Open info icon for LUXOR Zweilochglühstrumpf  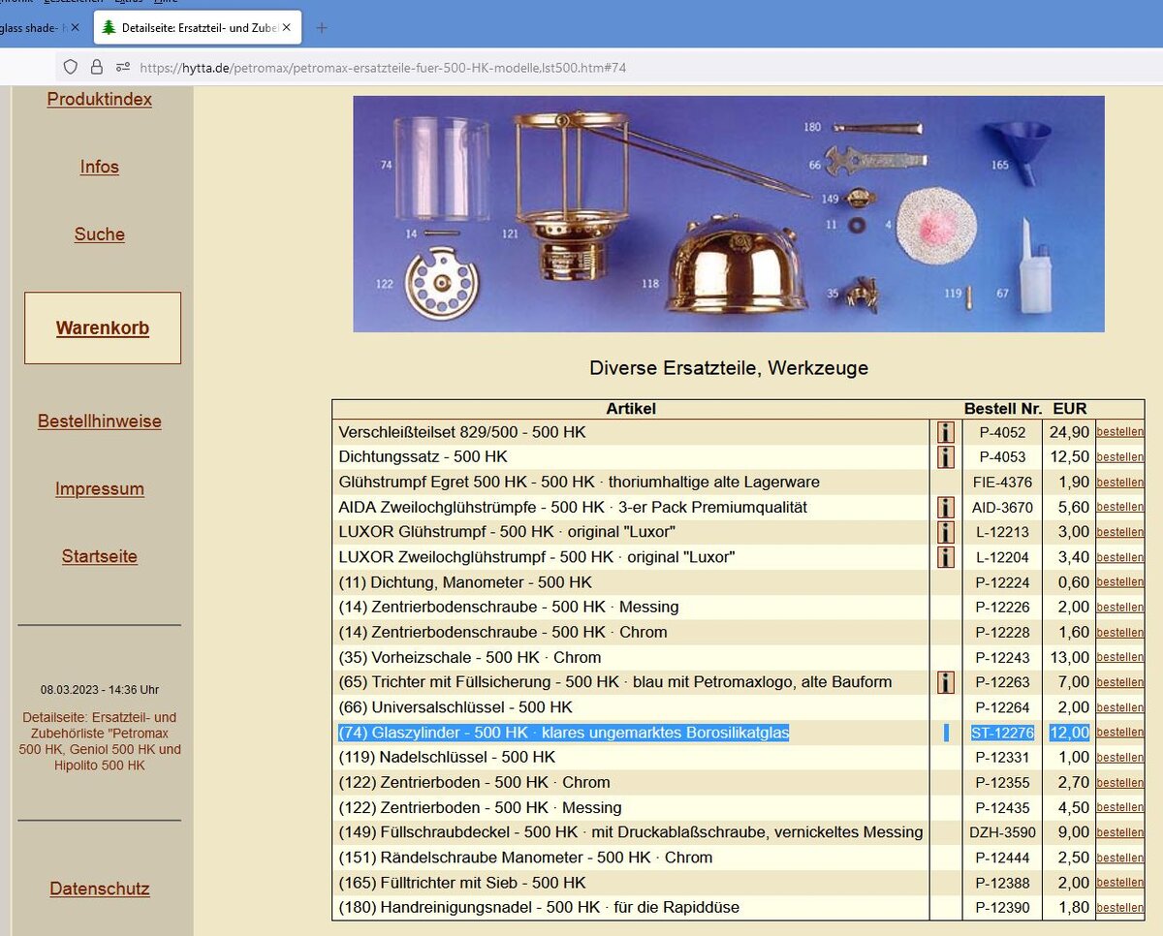[946, 557]
